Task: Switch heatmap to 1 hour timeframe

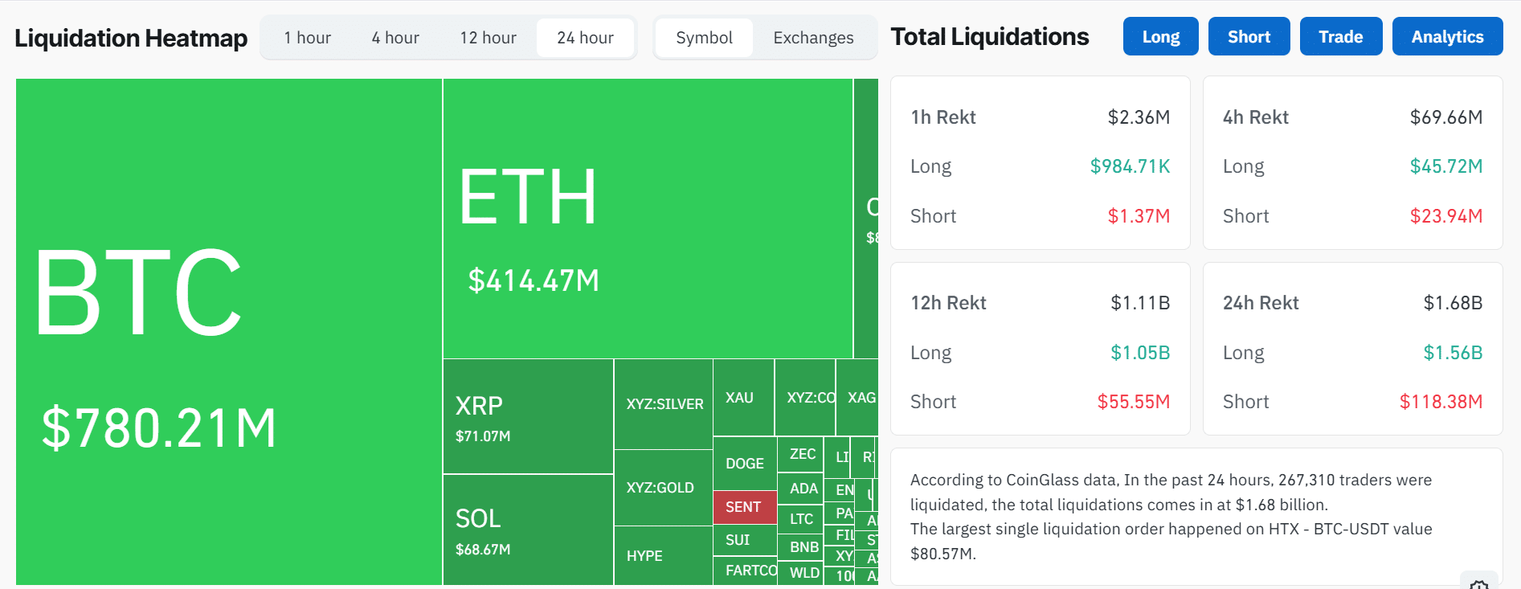Action: [307, 38]
